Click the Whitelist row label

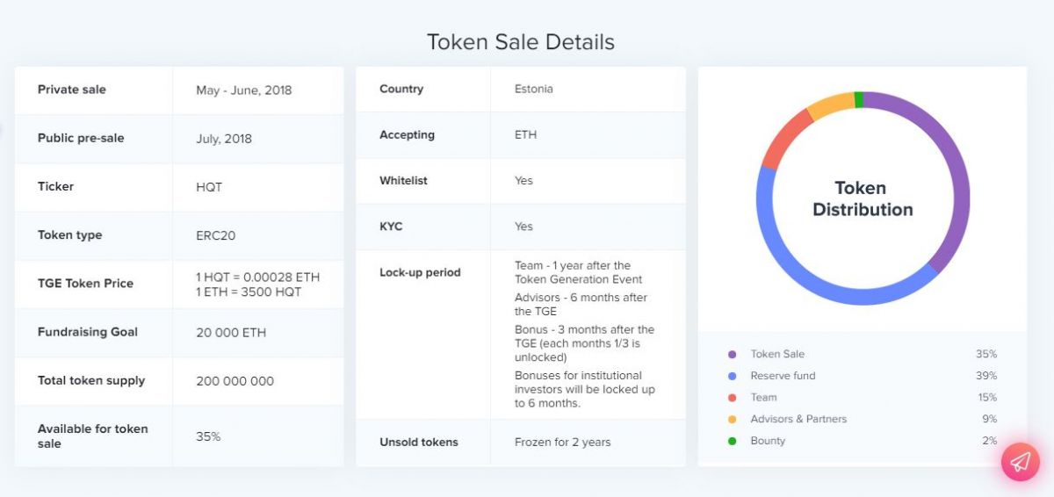(x=403, y=181)
